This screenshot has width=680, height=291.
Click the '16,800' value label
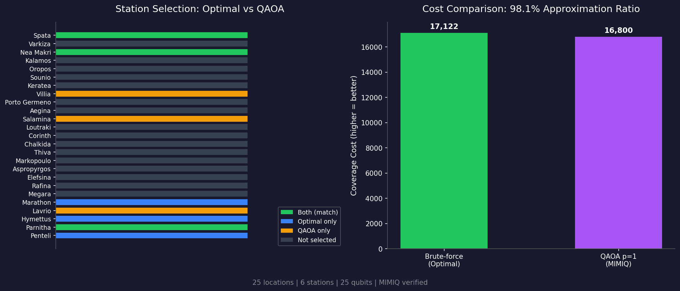(x=618, y=31)
